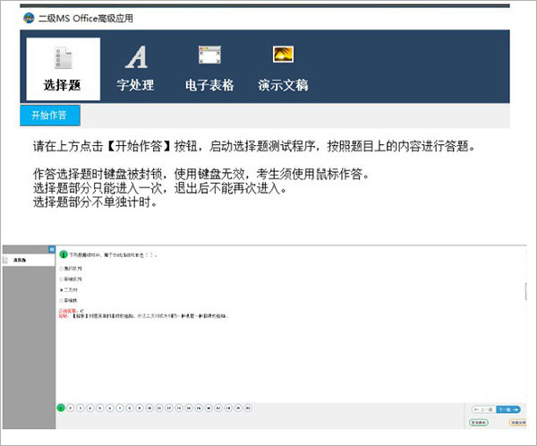Open the 字处理 tab label
Screen dimensions: 537x446
[x=136, y=86]
